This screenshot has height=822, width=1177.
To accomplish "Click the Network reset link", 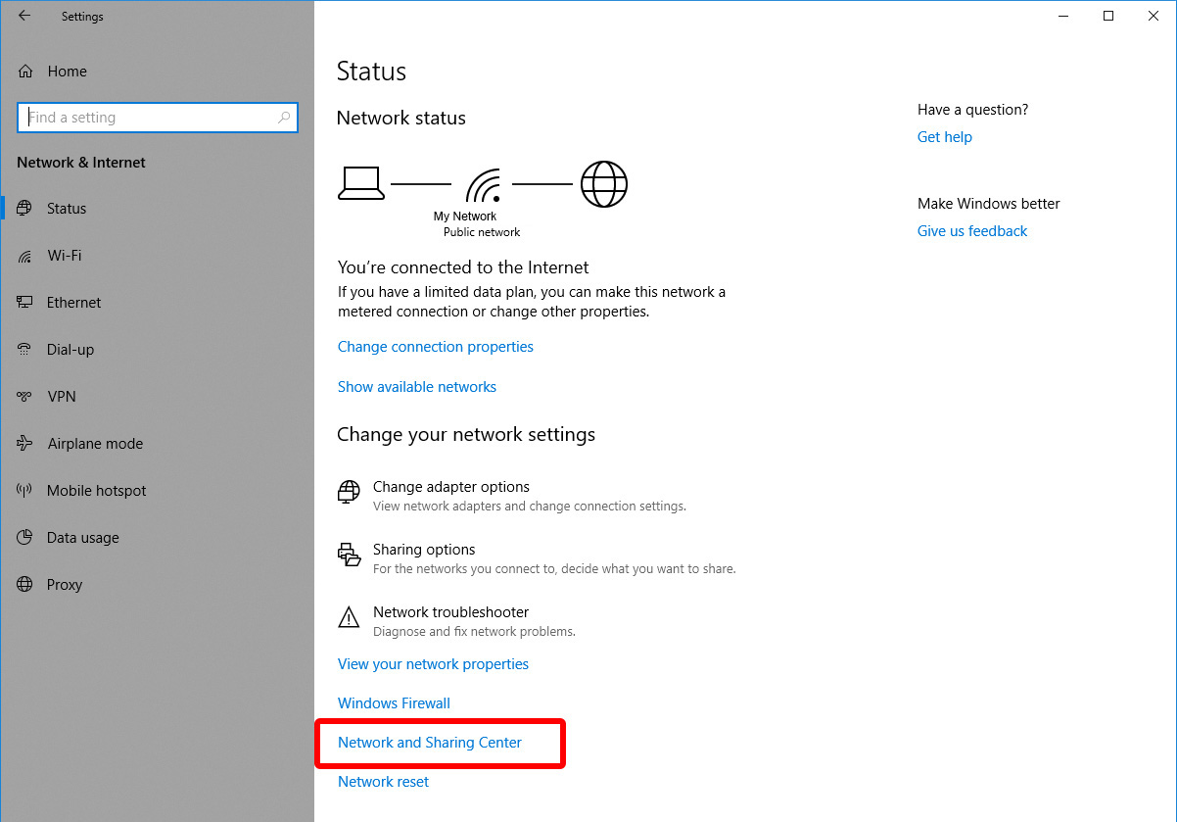I will pos(382,781).
